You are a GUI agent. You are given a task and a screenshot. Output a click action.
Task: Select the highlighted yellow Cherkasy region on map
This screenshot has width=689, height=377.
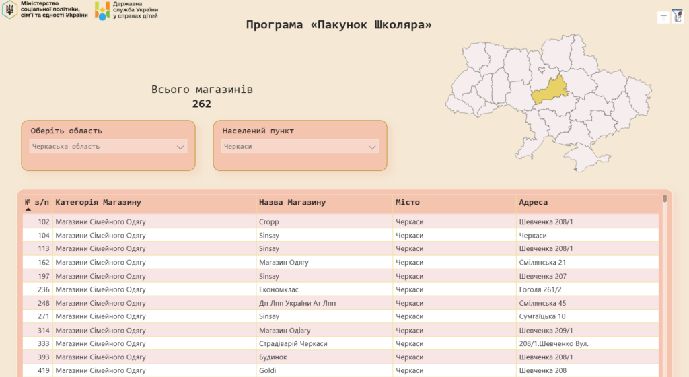point(549,90)
